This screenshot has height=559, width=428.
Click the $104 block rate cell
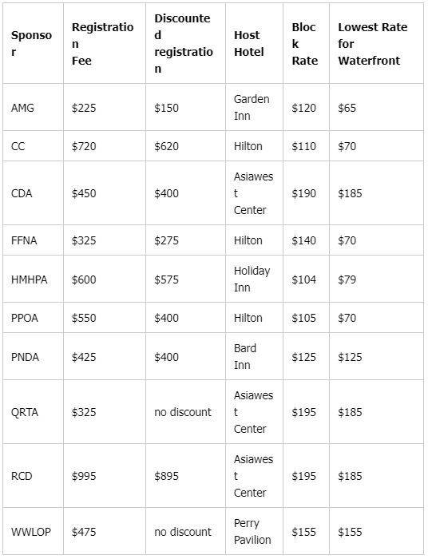pos(306,279)
